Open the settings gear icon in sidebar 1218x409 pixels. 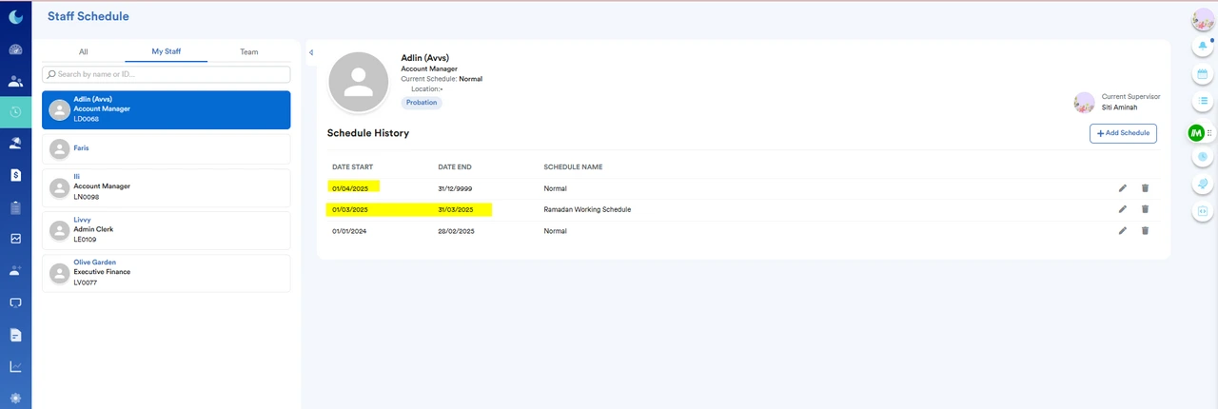15,398
